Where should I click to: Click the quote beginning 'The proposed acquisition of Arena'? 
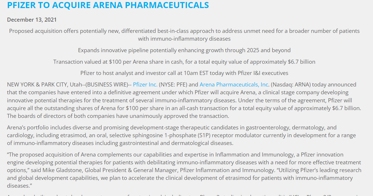click(184, 170)
